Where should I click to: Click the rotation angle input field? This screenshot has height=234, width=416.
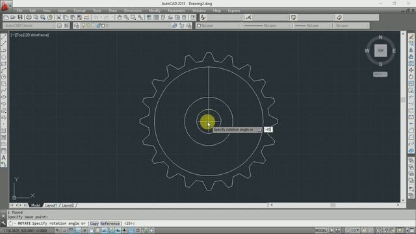click(268, 129)
